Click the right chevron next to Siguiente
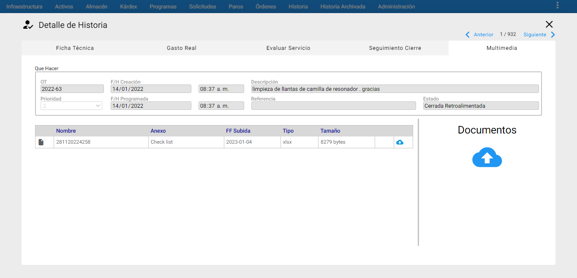 point(553,35)
